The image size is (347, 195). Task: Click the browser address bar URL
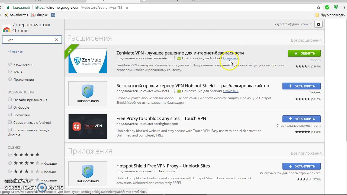point(81,7)
